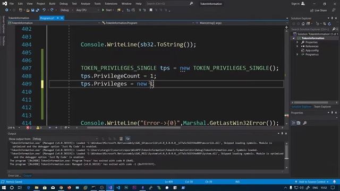340x191 pixels.
Task: Open the File menu
Action: pos(11,4)
